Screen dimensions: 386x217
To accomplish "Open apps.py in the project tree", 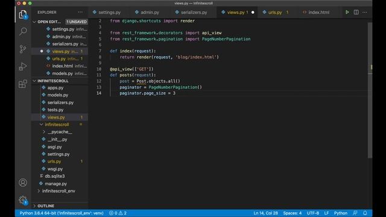I will (60, 87).
